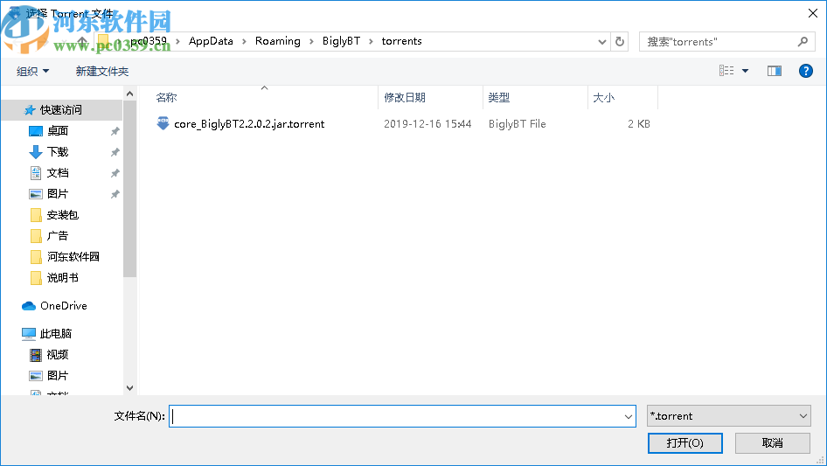Click sidebar vertical scrollbar thumb
The height and width of the screenshot is (466, 827).
tap(129, 190)
